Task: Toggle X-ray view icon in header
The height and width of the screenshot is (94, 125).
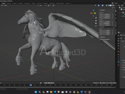Action: [x=107, y=5]
